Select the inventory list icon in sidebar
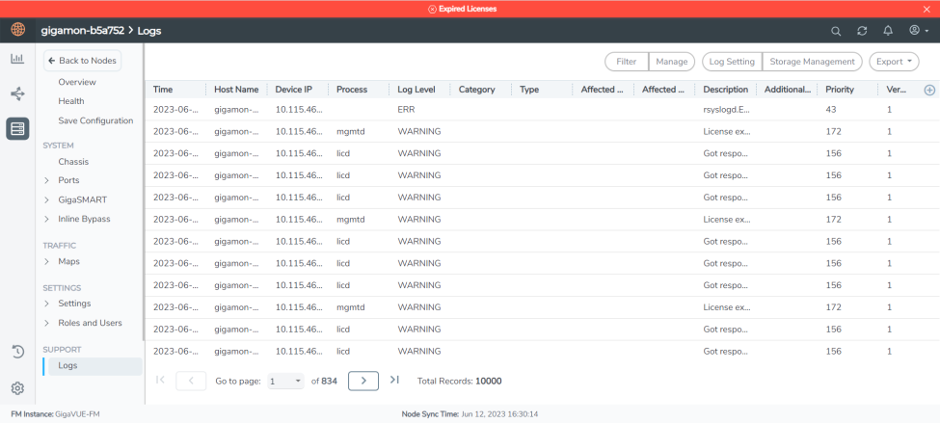The width and height of the screenshot is (940, 423). click(17, 128)
